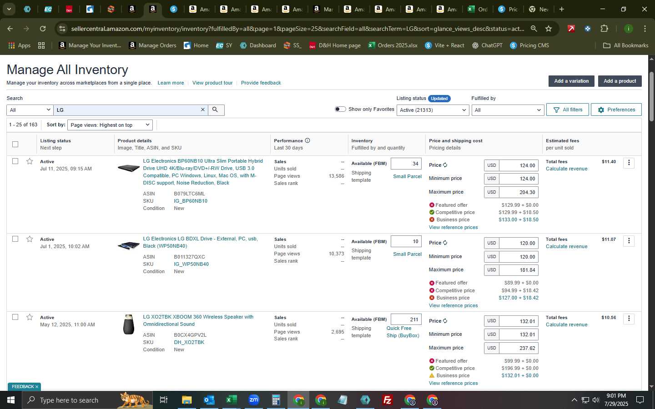Image resolution: width=655 pixels, height=409 pixels.
Task: Click the Add a product button
Action: click(620, 81)
